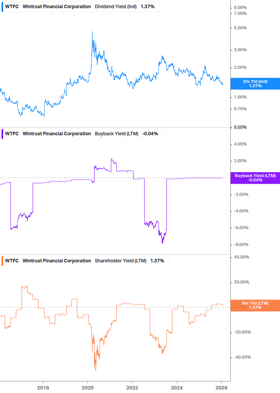Click the purple Buyback Yield legend color bar
Screen dimensions: 280x393
click(x=2, y=134)
